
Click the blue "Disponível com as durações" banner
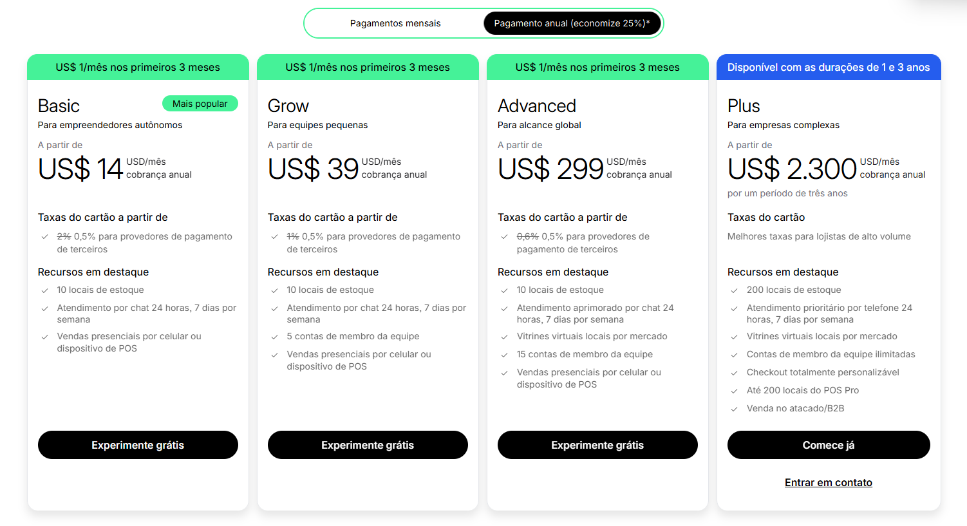[x=829, y=66]
